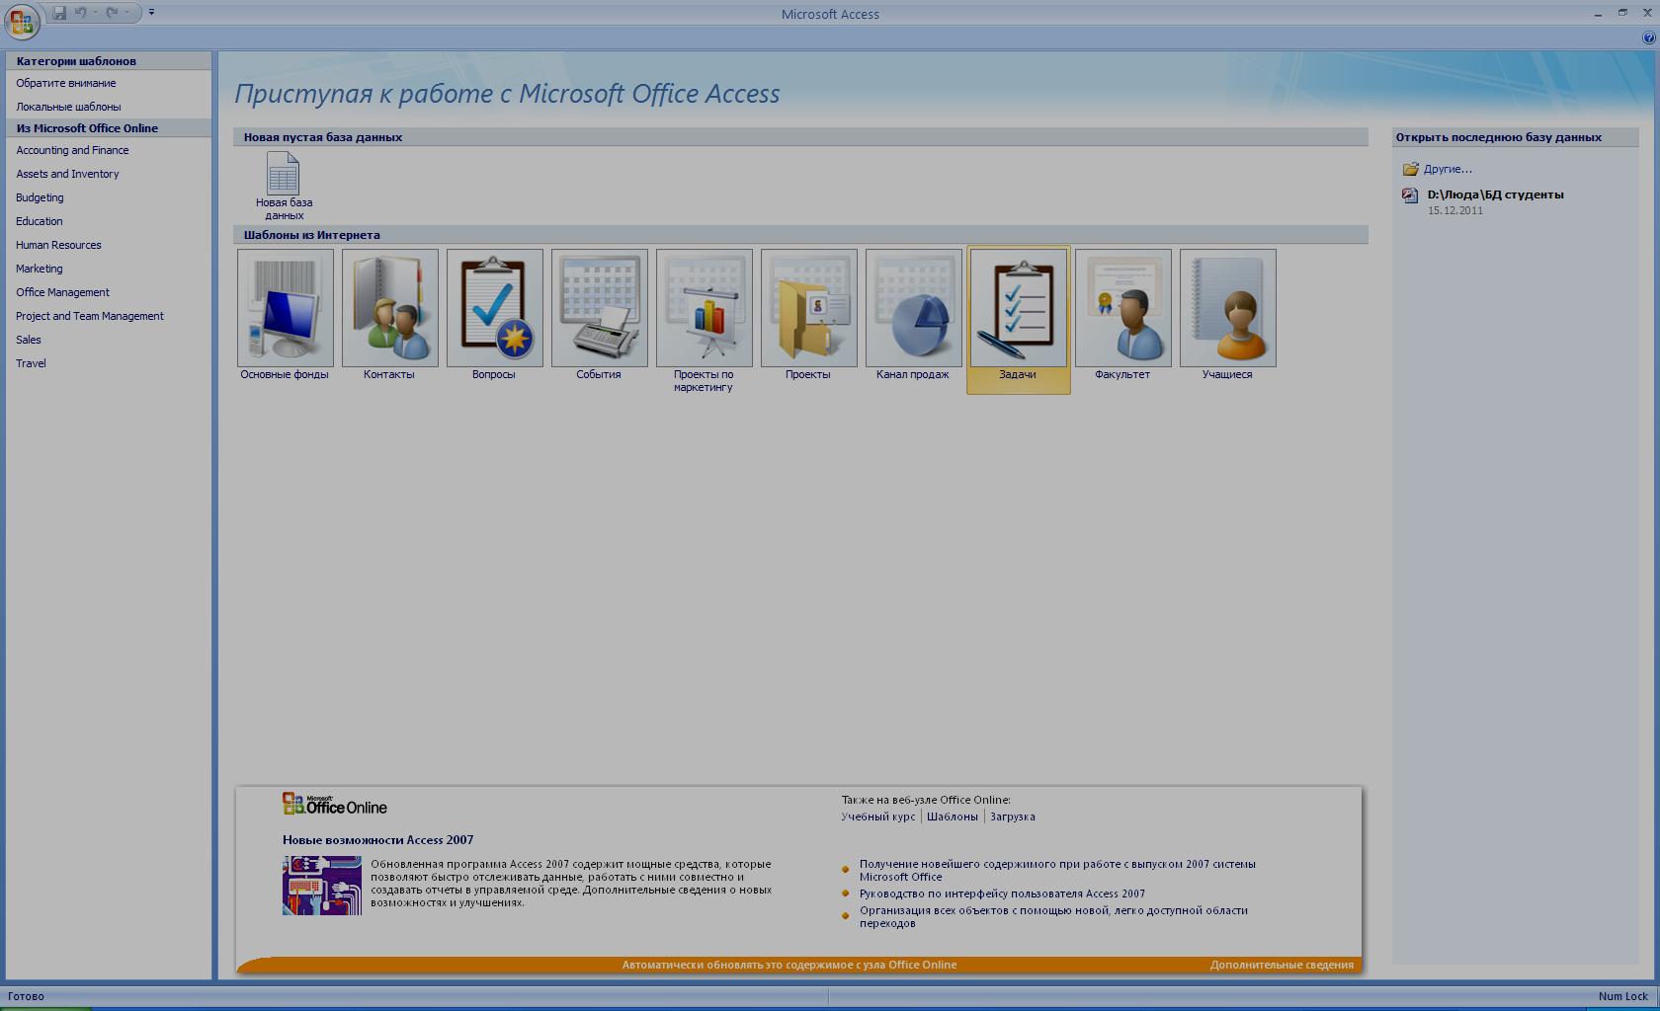Open the Undo history dropdown arrow
Image resolution: width=1660 pixels, height=1011 pixels.
95,13
